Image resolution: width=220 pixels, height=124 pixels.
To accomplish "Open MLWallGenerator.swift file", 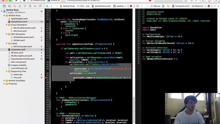I will [x=24, y=37].
